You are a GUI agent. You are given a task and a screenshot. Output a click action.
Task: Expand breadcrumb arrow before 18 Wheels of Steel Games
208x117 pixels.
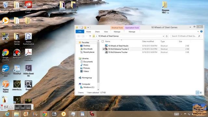97,36
